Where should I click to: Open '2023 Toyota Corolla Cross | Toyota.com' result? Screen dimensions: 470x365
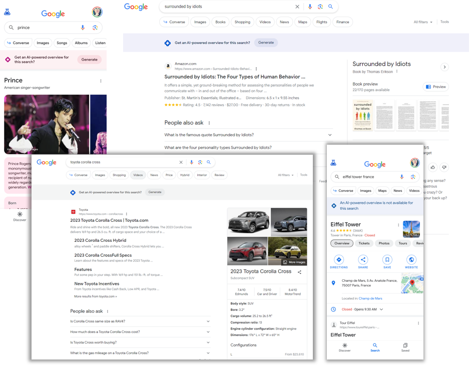109,220
